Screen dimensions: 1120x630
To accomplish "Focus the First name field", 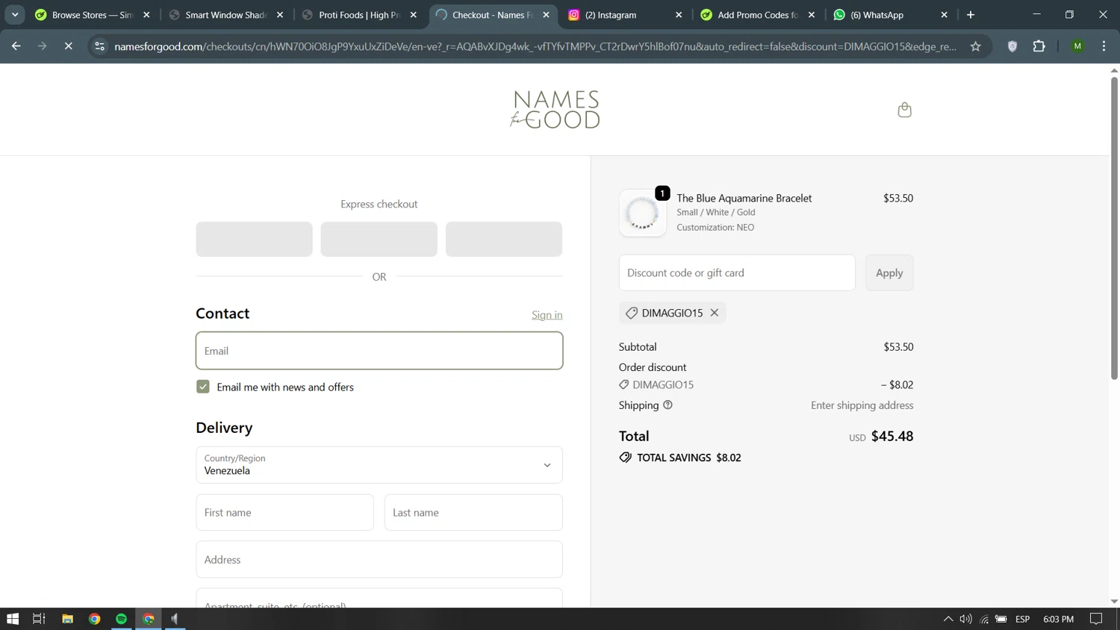I will [x=285, y=513].
